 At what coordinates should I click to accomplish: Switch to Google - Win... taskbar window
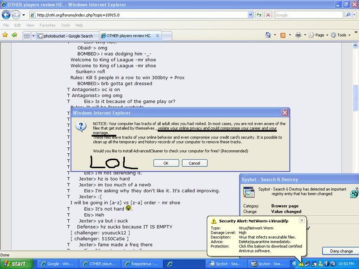point(57,264)
